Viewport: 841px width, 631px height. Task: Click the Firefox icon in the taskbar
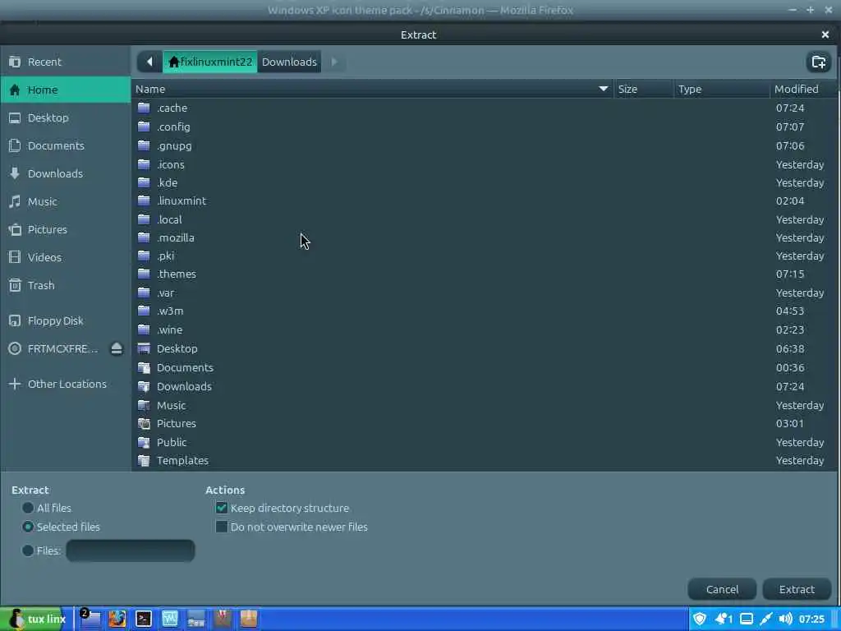117,619
